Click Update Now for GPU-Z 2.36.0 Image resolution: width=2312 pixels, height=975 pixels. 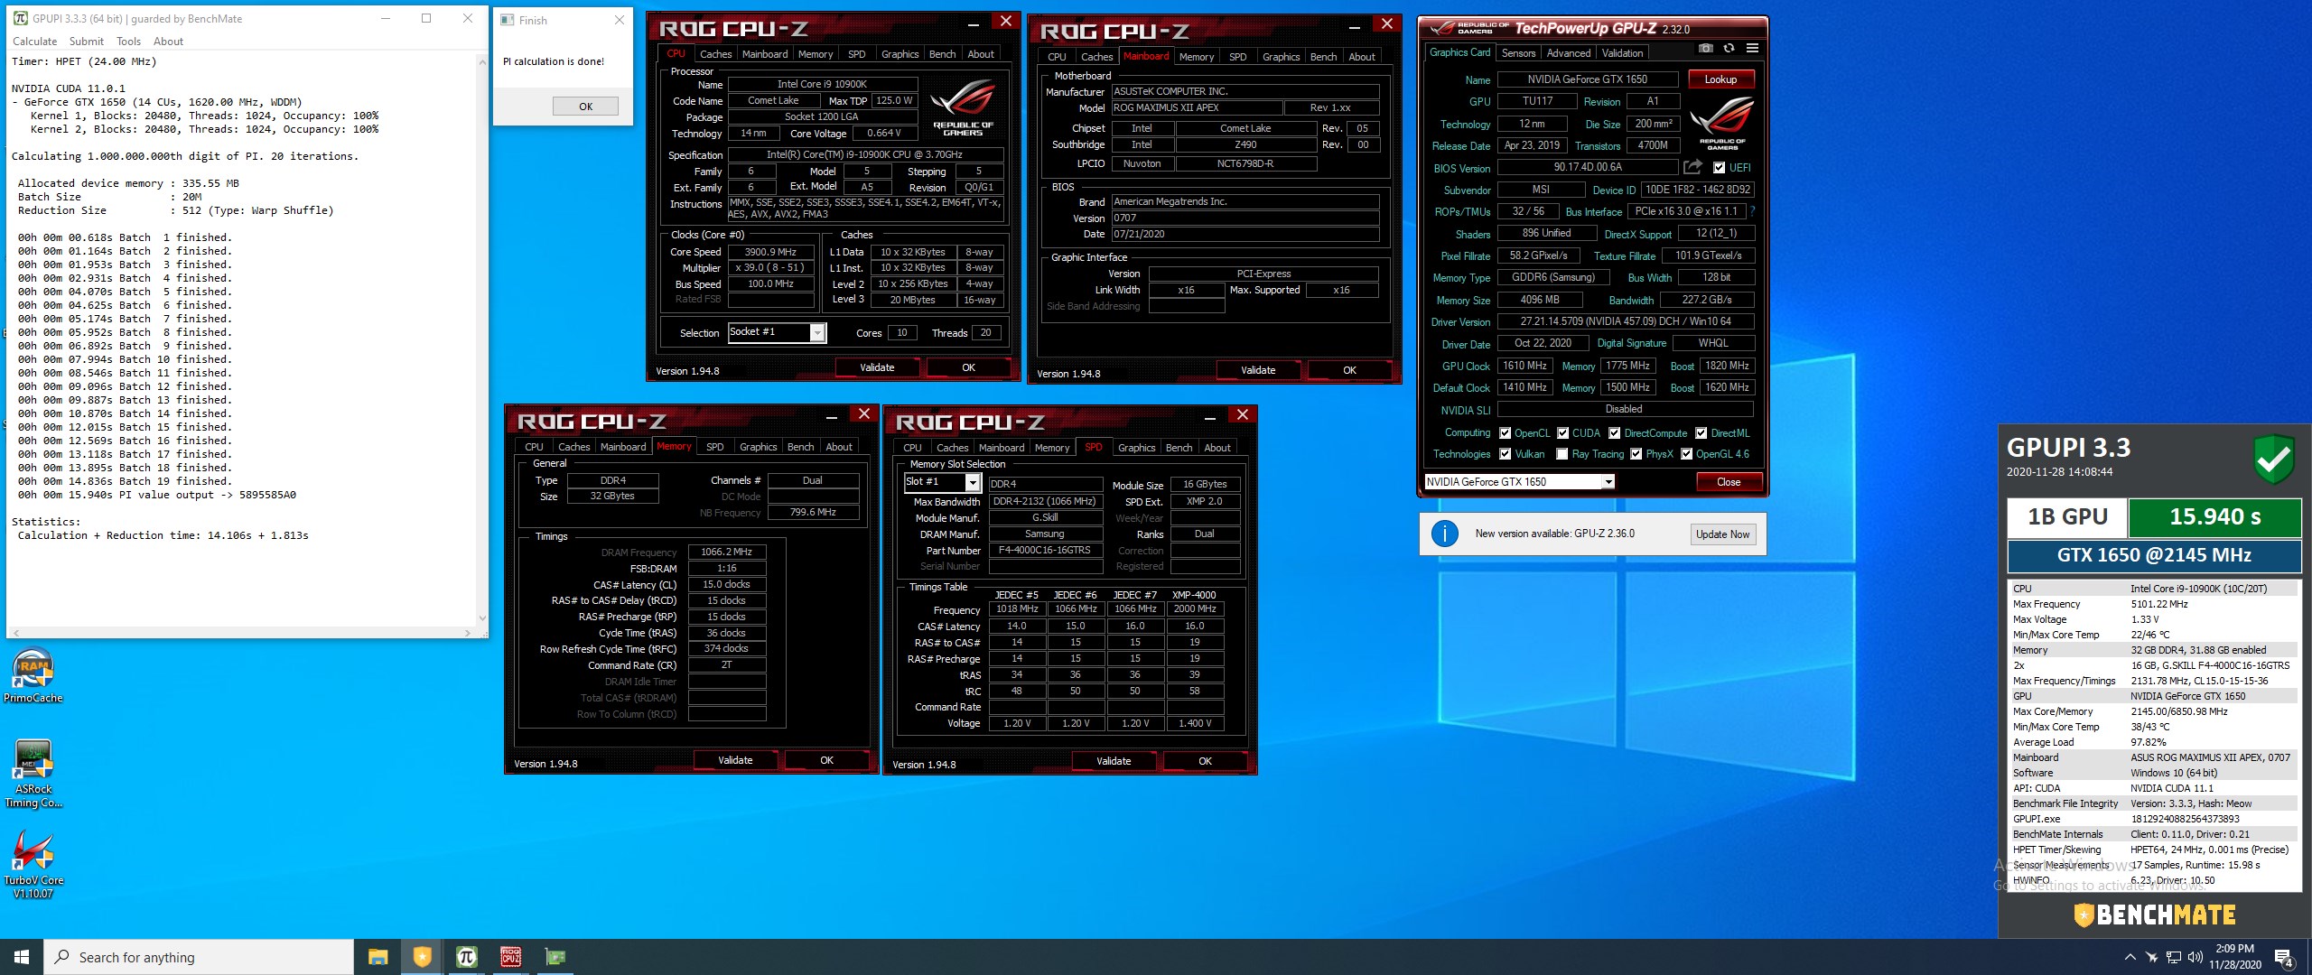coord(1722,534)
